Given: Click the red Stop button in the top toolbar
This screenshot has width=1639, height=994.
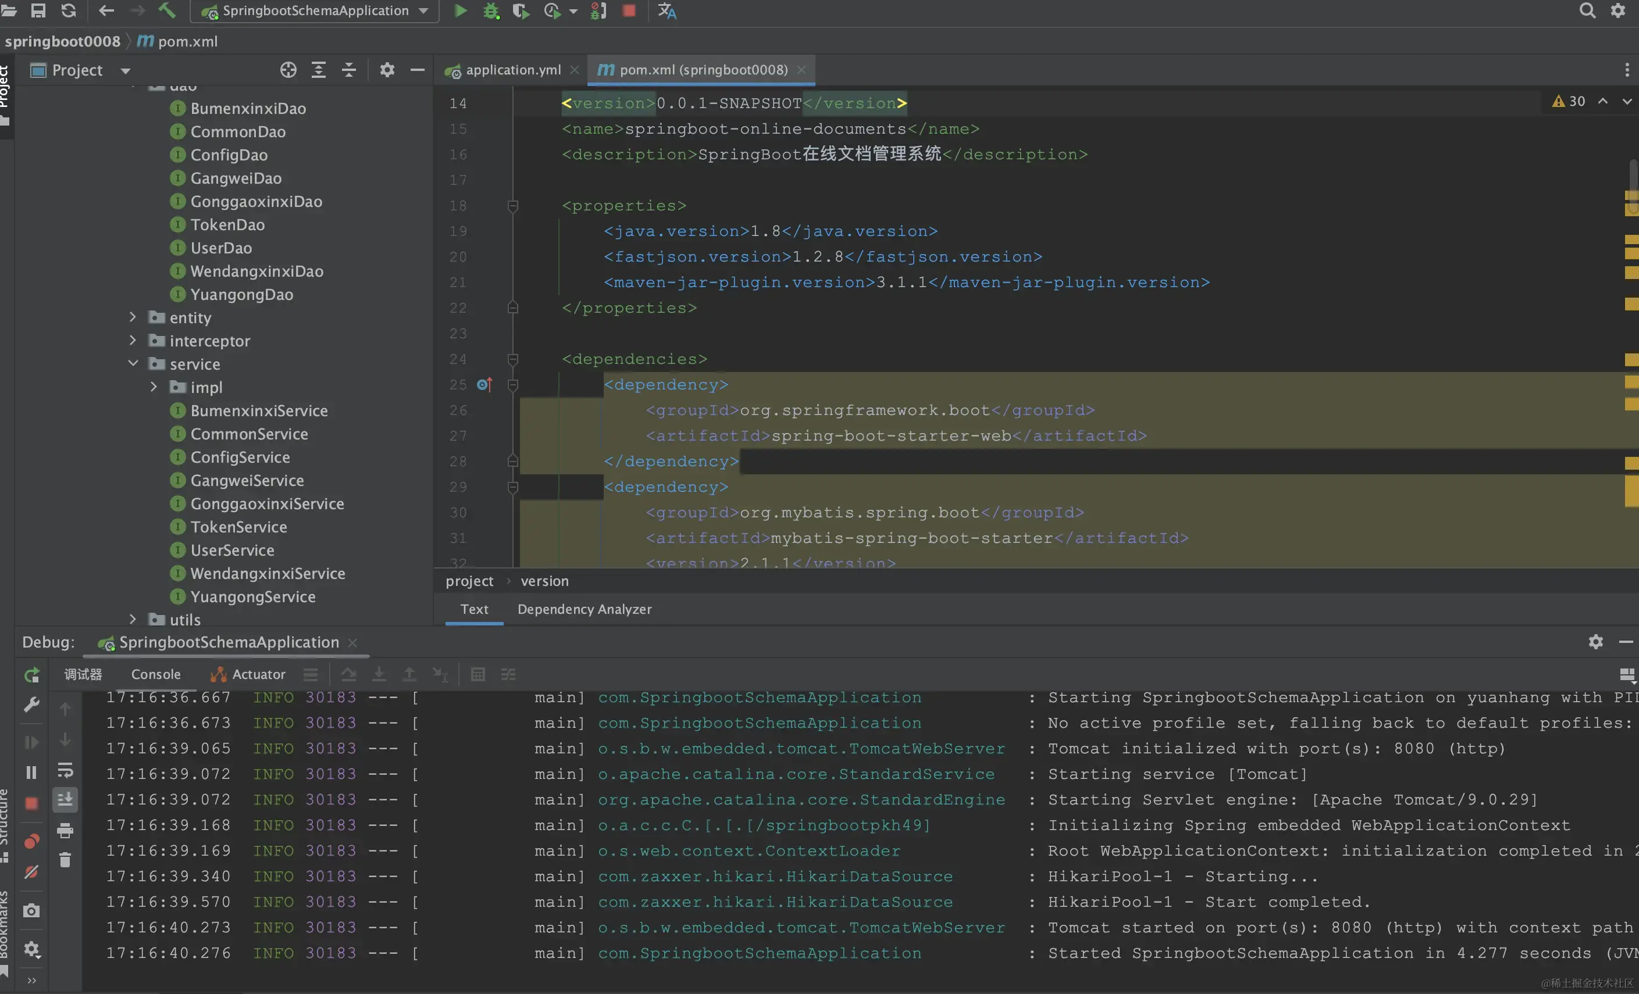Looking at the screenshot, I should point(629,10).
